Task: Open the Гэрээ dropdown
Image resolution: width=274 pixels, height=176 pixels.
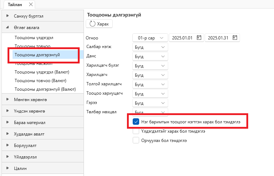Action: pyautogui.click(x=150, y=103)
